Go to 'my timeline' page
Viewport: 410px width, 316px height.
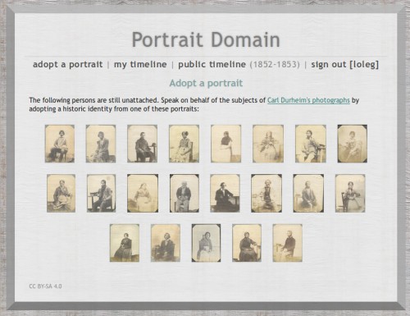click(x=140, y=65)
